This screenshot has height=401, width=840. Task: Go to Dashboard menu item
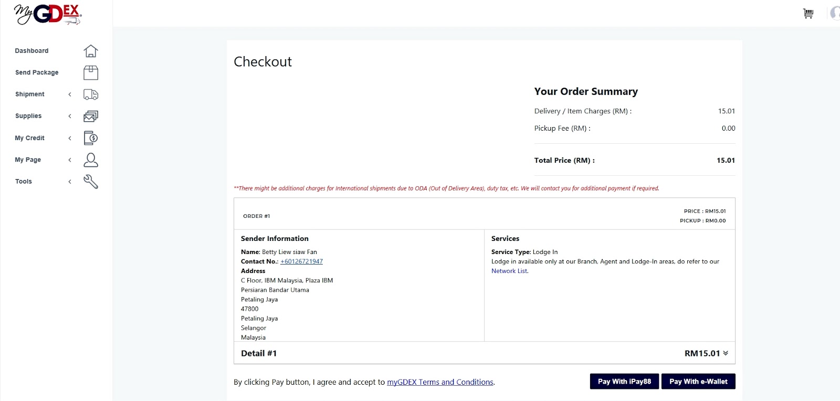[x=31, y=51]
